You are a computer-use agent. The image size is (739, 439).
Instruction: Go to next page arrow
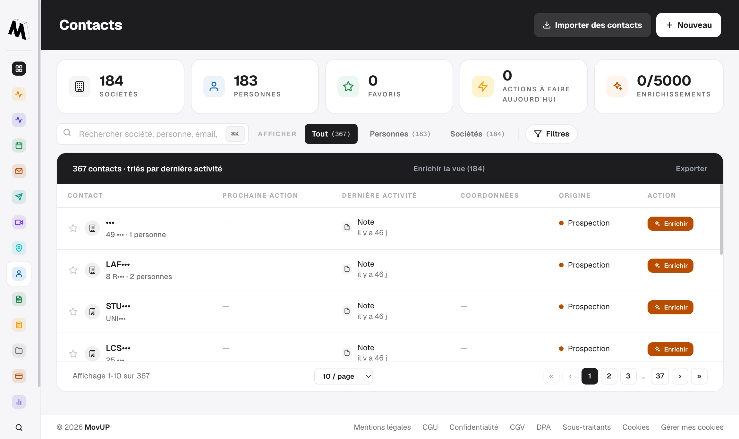(x=680, y=376)
